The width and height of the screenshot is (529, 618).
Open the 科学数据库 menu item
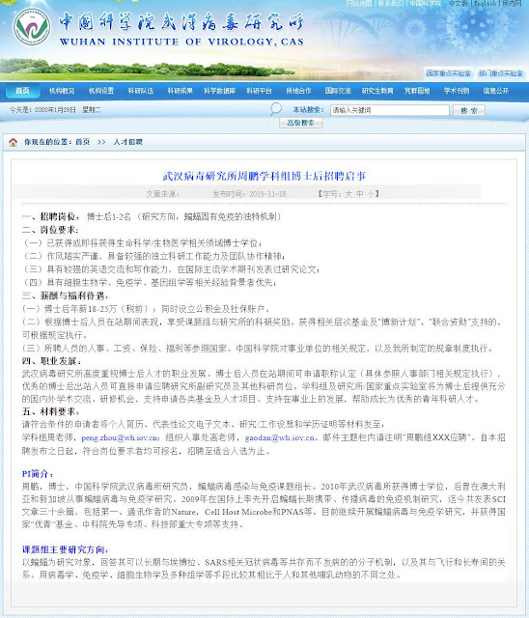(x=219, y=91)
